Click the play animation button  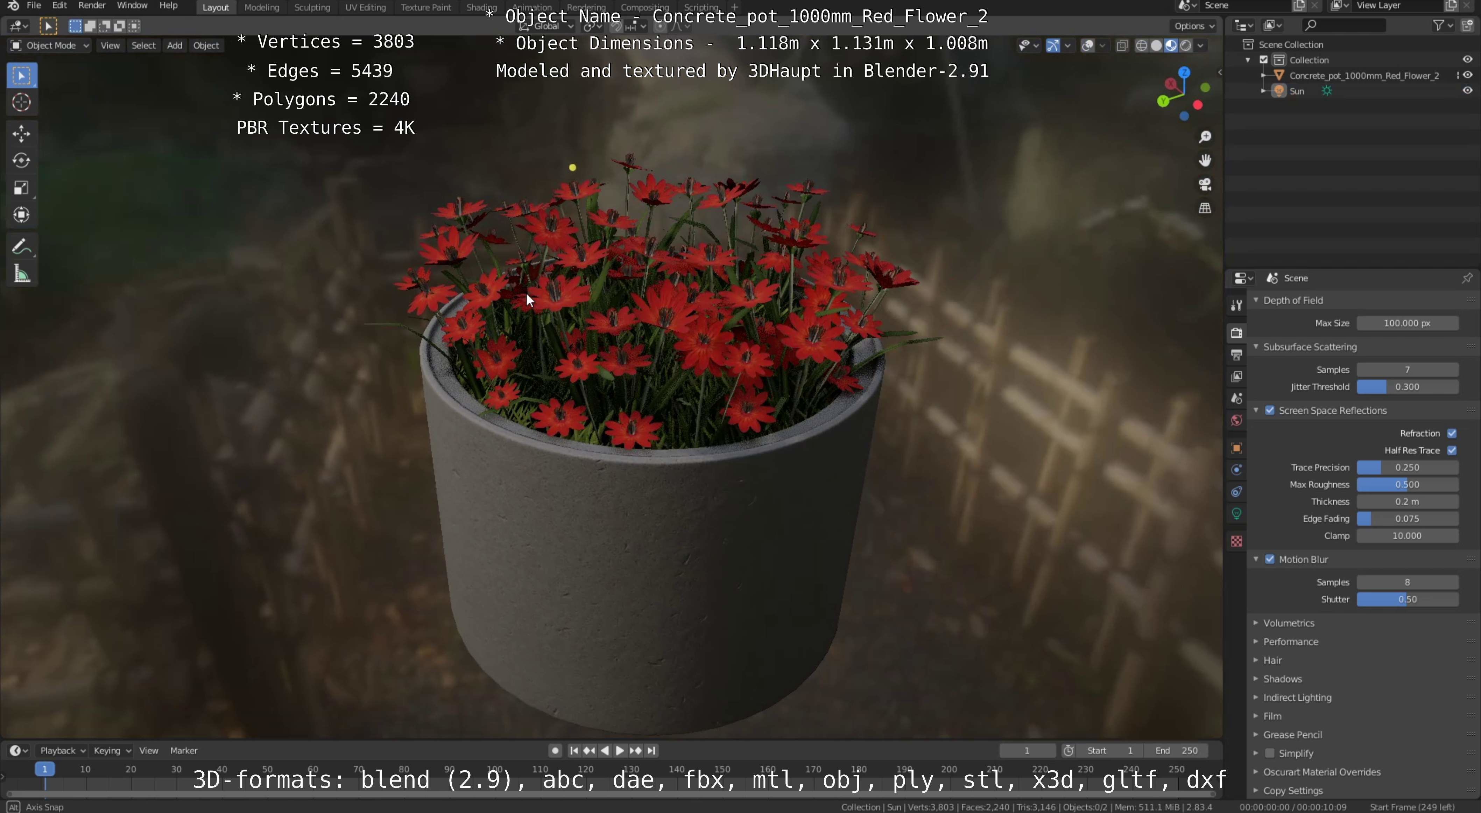[x=620, y=750]
